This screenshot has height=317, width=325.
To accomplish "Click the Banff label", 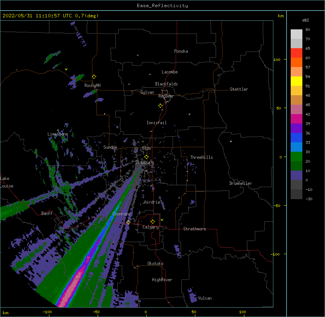I will pos(47,213).
